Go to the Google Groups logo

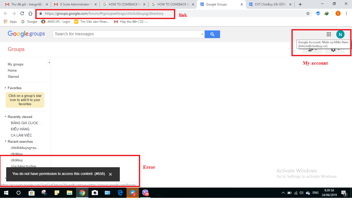(26, 34)
